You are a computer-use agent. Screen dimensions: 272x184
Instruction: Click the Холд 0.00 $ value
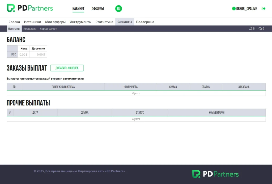click(x=23, y=55)
